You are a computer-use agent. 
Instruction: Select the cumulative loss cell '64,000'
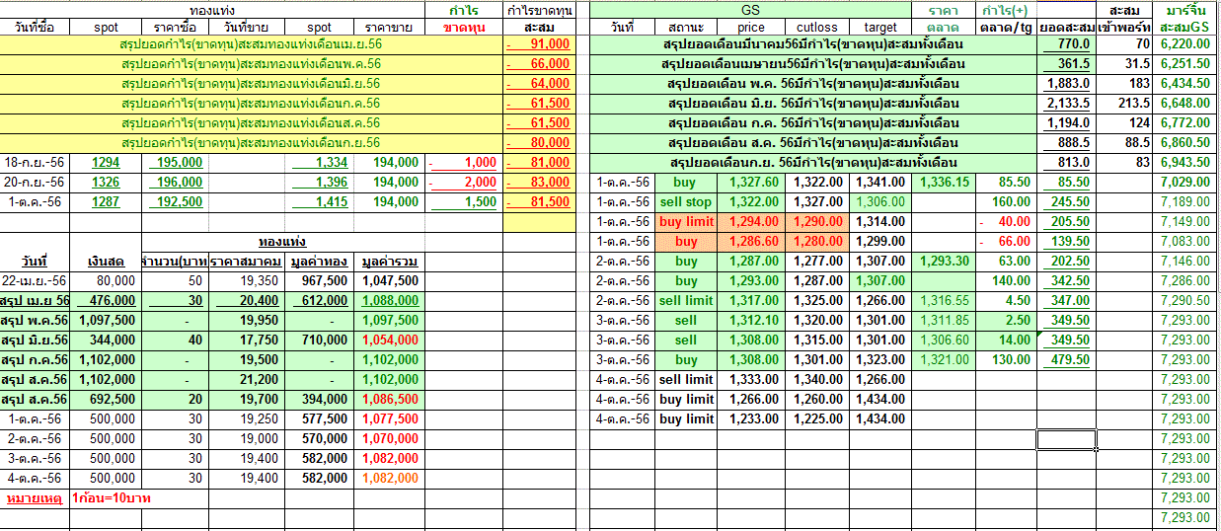(538, 84)
